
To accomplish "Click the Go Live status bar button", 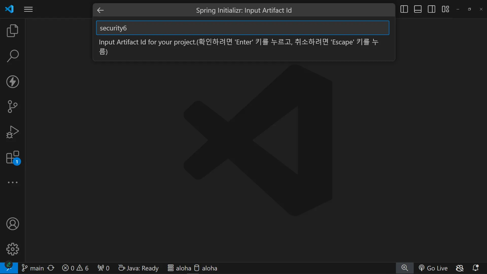I will pos(433,268).
